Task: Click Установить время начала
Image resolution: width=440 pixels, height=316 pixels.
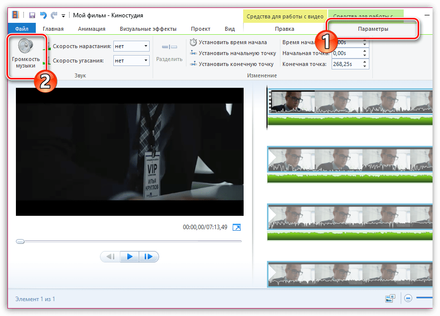Action: [x=228, y=42]
